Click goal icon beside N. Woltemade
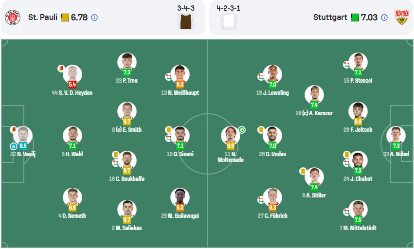Viewport: 414px width, 249px height. tap(242, 130)
